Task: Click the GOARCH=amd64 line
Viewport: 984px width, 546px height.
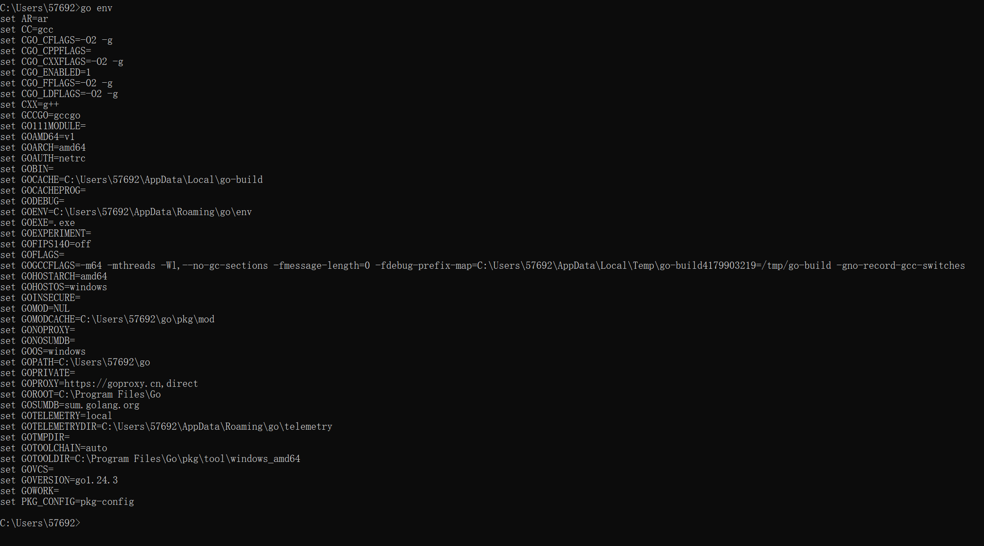Action: tap(43, 148)
